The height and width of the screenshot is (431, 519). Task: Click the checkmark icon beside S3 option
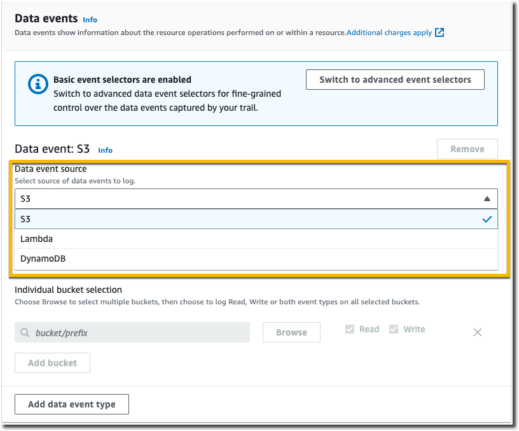(487, 218)
